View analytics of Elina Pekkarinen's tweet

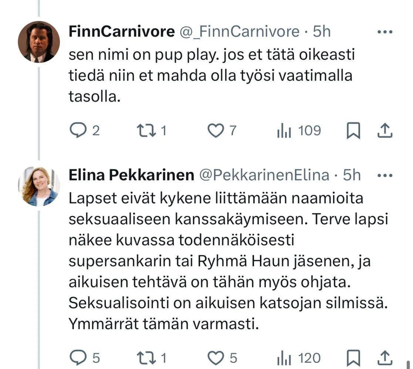pos(284,358)
